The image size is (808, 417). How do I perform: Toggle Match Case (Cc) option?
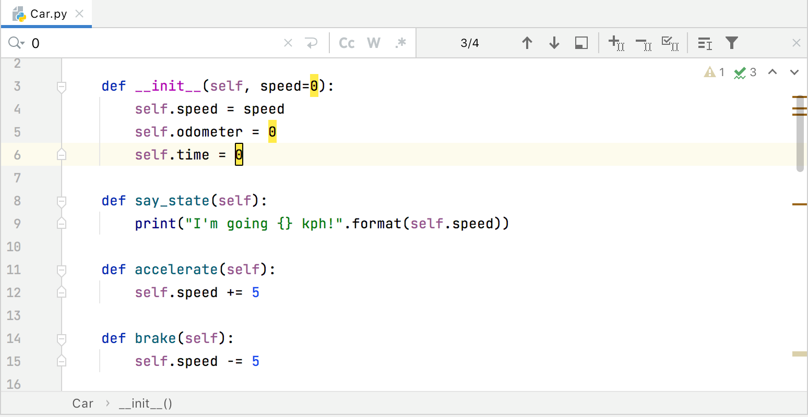[x=347, y=43]
